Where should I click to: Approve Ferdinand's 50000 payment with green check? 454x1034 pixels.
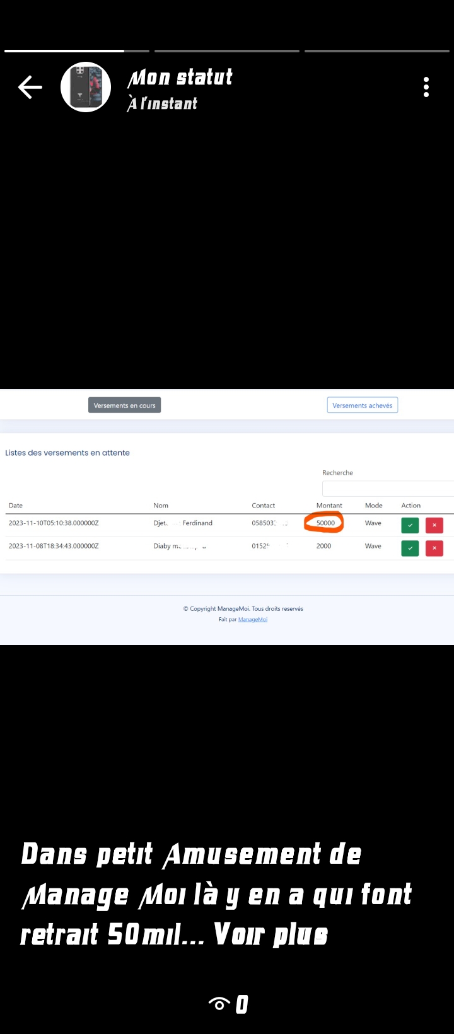coord(410,525)
